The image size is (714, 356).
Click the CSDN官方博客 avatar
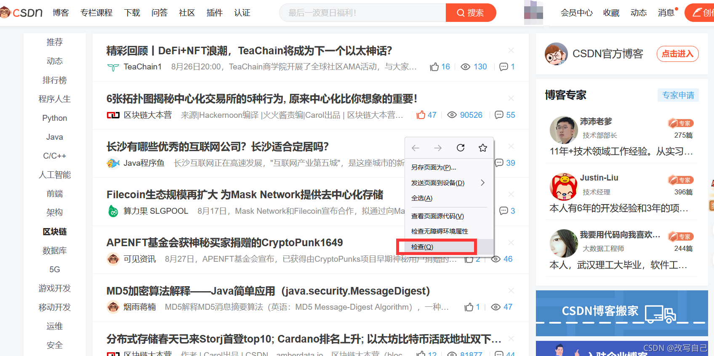pyautogui.click(x=556, y=54)
